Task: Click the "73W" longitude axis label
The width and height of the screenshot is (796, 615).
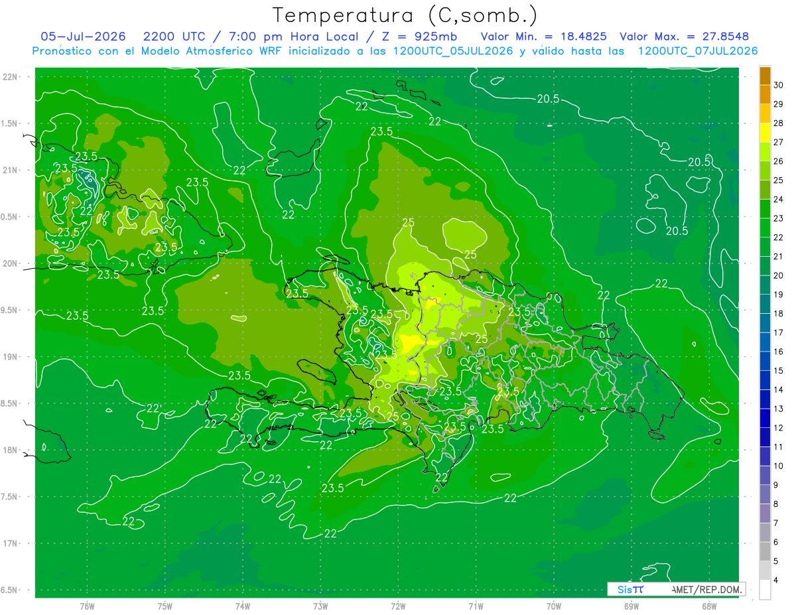Action: 320,606
